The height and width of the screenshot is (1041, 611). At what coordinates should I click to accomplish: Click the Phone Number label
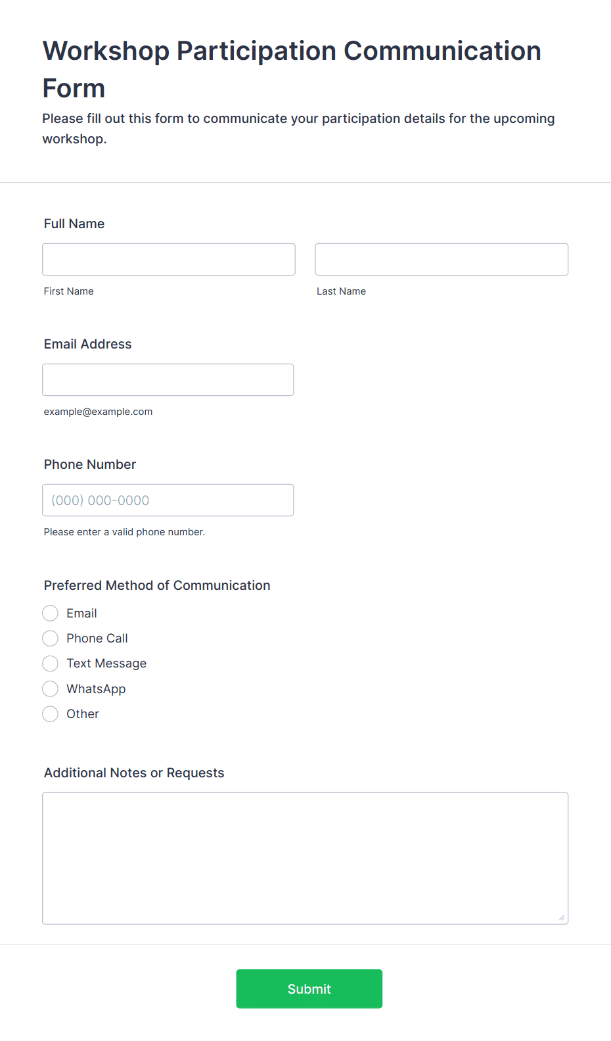point(90,464)
